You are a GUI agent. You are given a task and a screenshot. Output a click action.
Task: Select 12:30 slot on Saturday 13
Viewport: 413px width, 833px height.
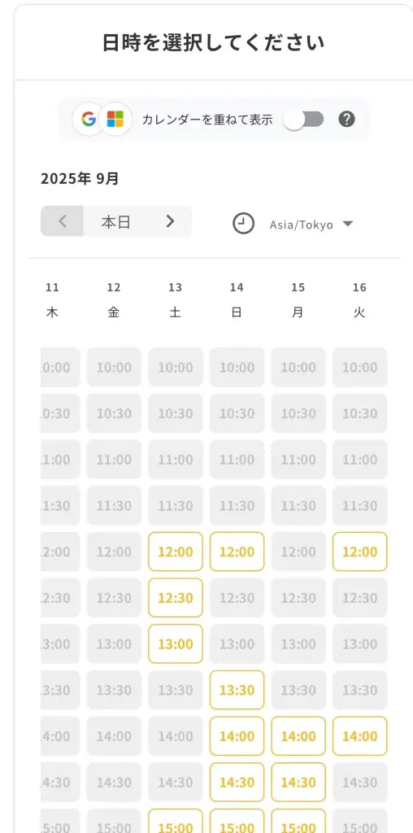tap(175, 598)
